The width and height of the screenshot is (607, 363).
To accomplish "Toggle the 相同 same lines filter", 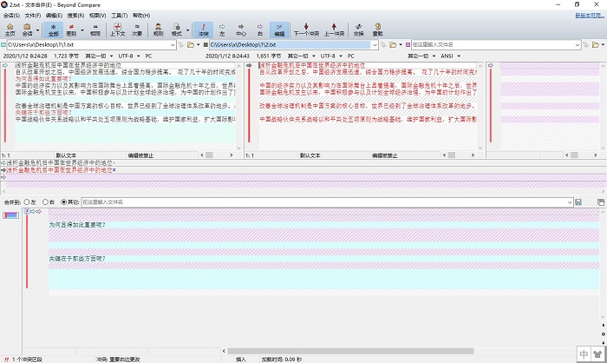I will (x=95, y=30).
